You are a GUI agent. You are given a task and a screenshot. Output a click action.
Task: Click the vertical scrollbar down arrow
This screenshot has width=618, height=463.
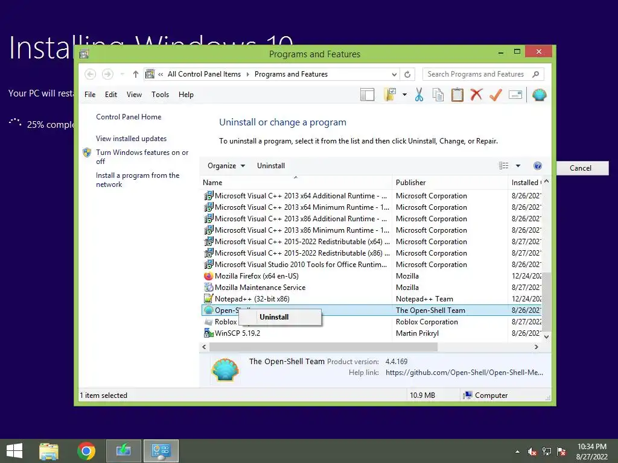546,336
